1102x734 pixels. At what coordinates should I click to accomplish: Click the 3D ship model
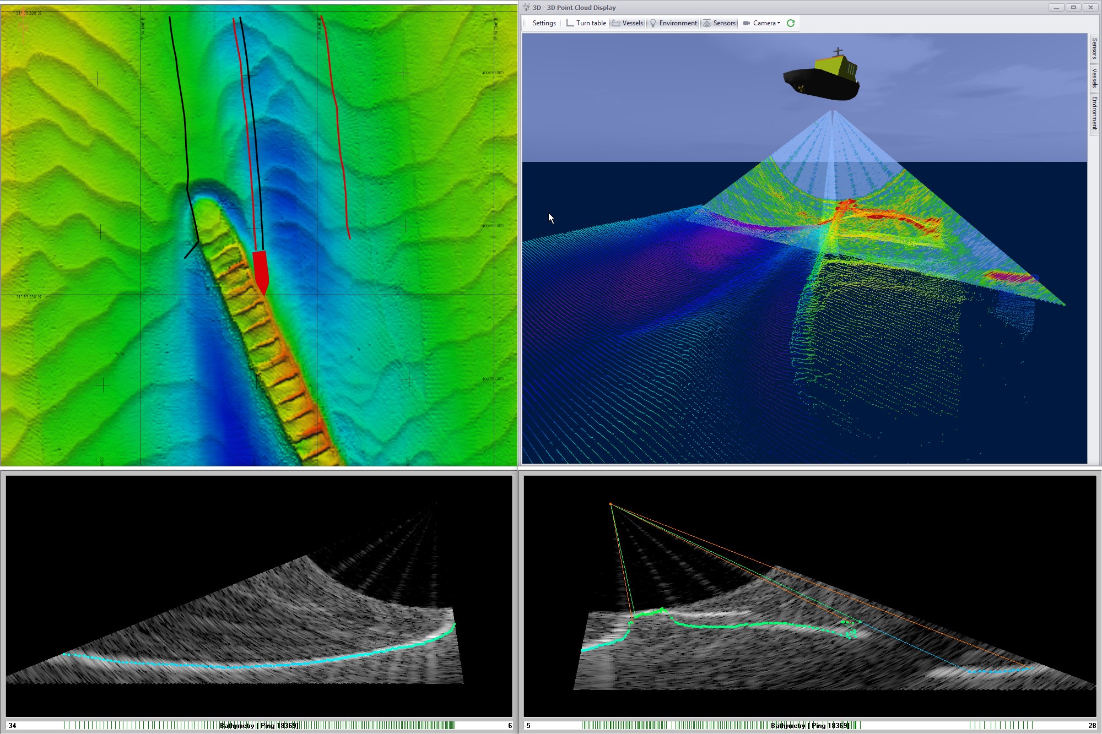(x=822, y=79)
